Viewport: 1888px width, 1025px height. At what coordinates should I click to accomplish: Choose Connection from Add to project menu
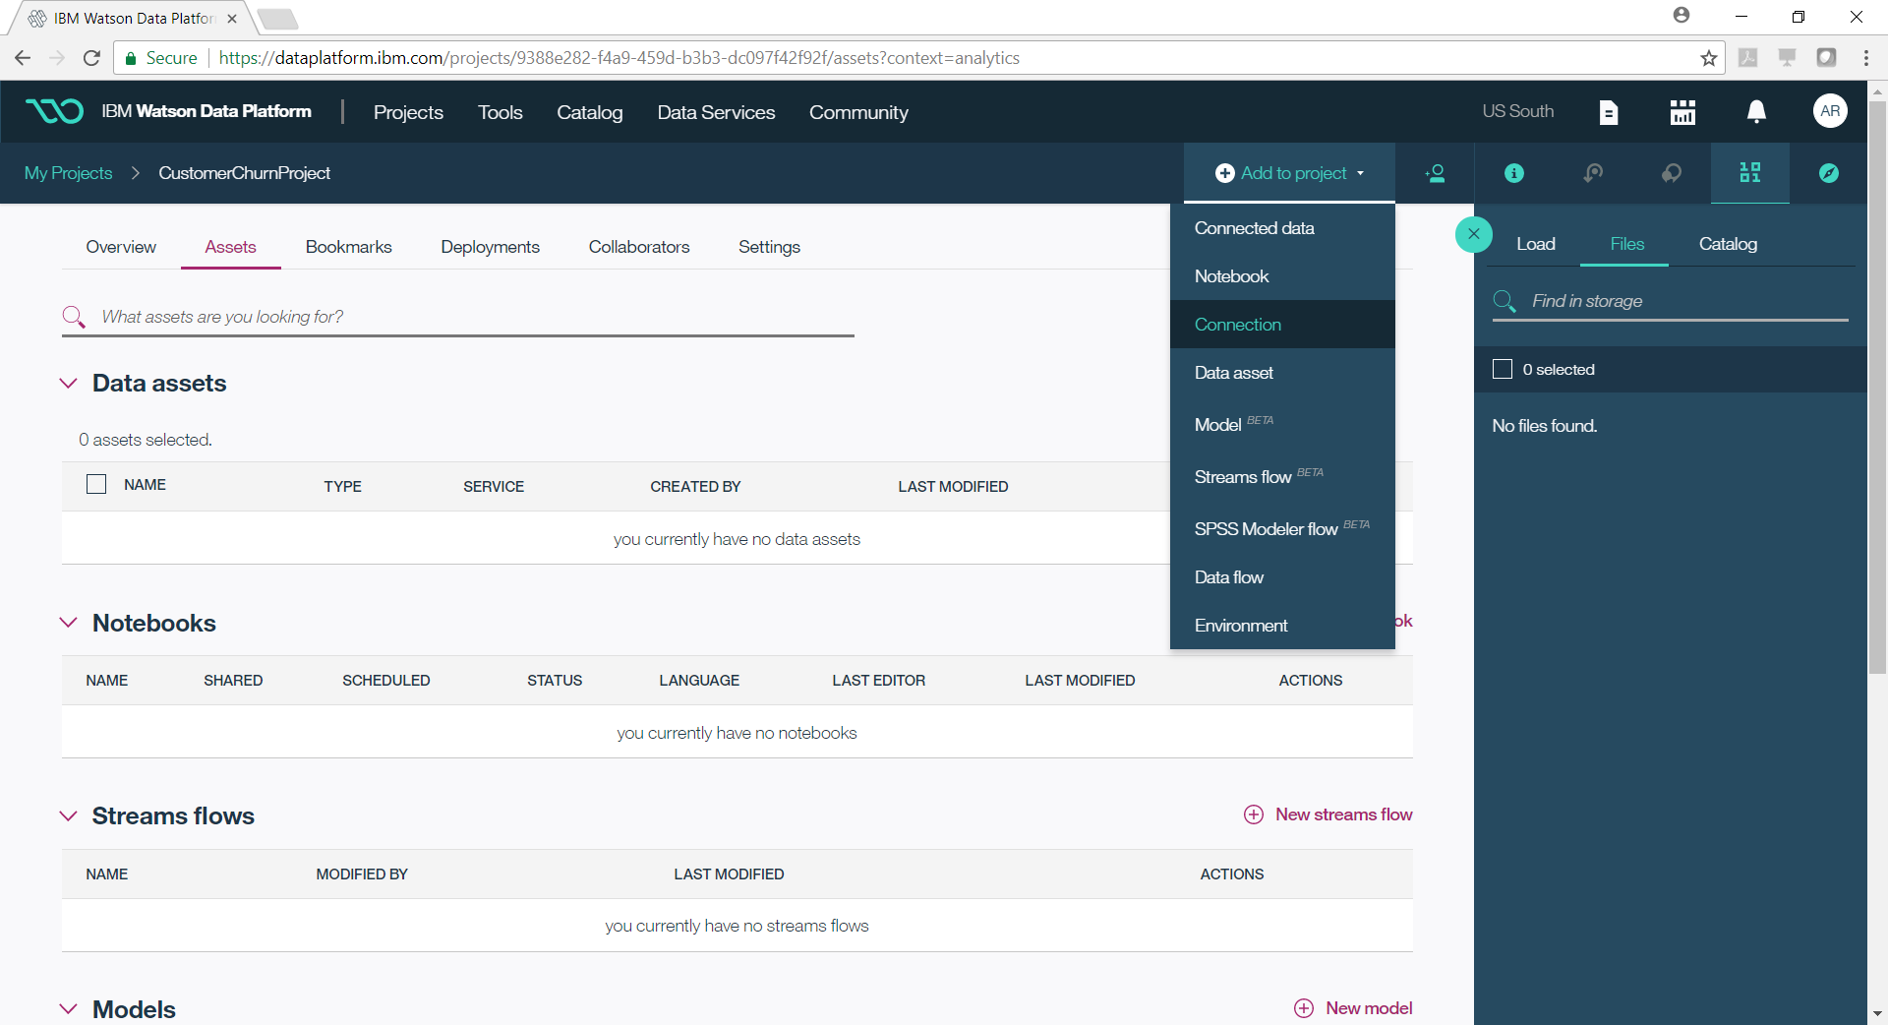[x=1282, y=325]
